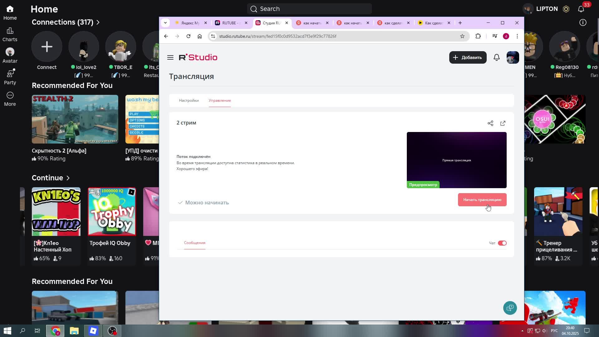Viewport: 599px width, 337px height.
Task: Toggle the Чат switch off
Action: tap(502, 243)
